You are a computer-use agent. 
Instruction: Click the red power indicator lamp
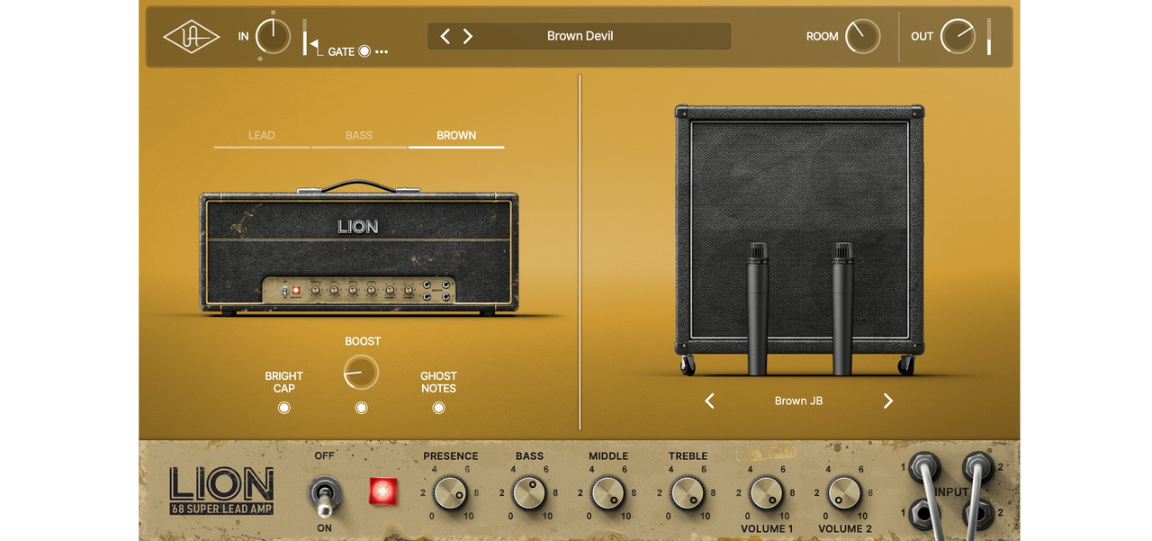[x=382, y=491]
